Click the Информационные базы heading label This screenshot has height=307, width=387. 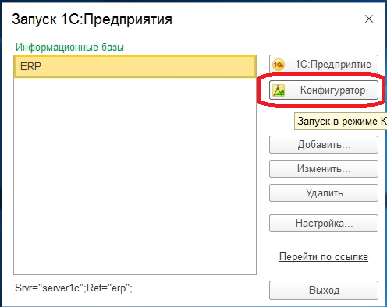coord(69,48)
